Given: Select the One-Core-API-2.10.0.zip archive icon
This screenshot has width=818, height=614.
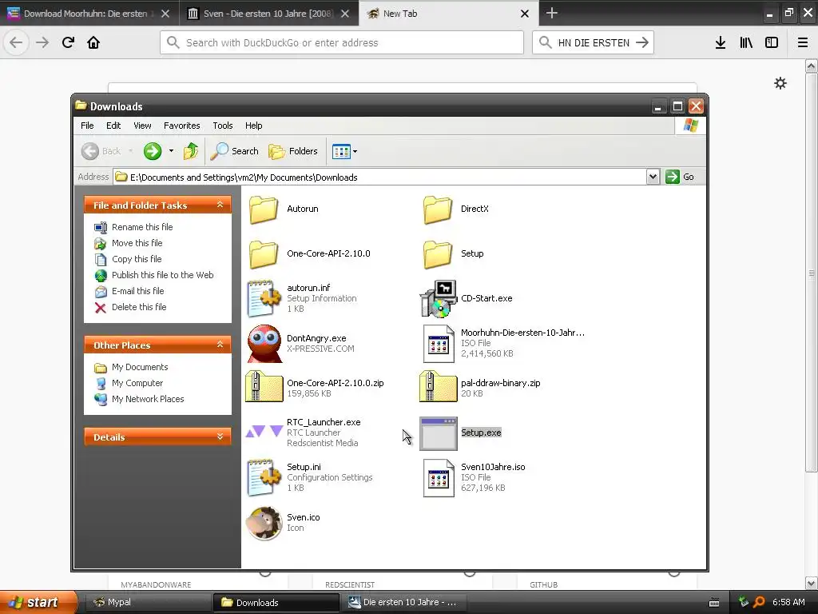Looking at the screenshot, I should 264,387.
